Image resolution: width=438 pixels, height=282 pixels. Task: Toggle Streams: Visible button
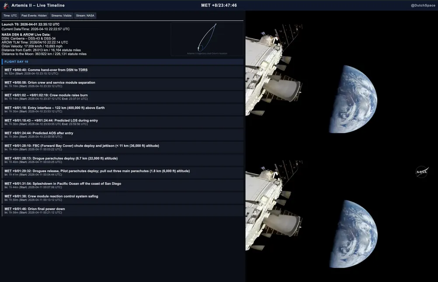(61, 15)
